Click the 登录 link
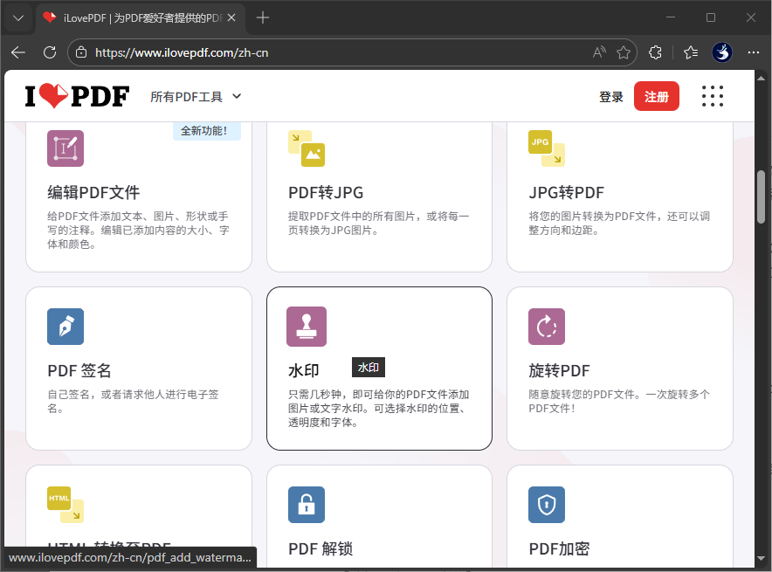This screenshot has width=772, height=572. pyautogui.click(x=611, y=96)
